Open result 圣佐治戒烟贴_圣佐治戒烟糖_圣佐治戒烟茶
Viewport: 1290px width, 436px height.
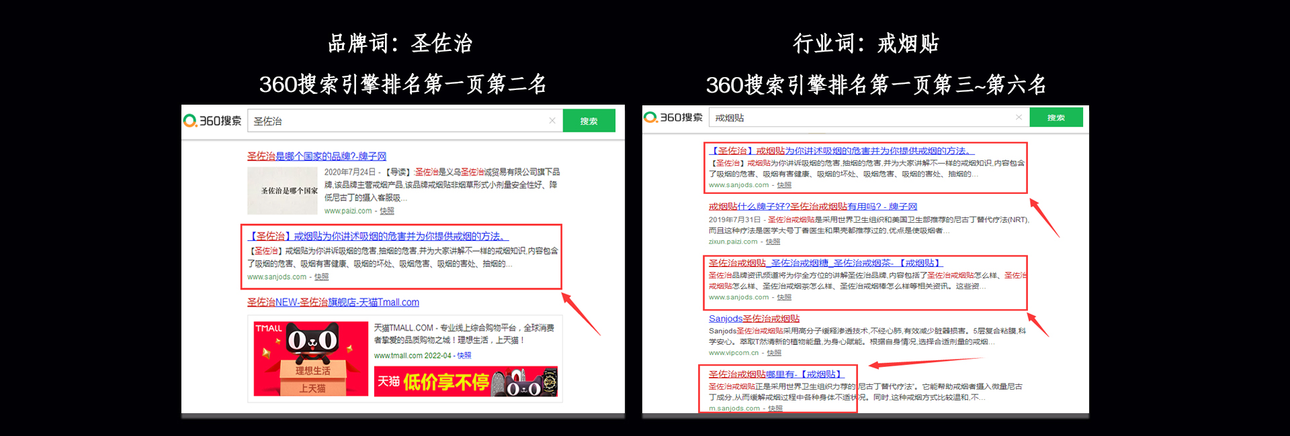[x=826, y=263]
